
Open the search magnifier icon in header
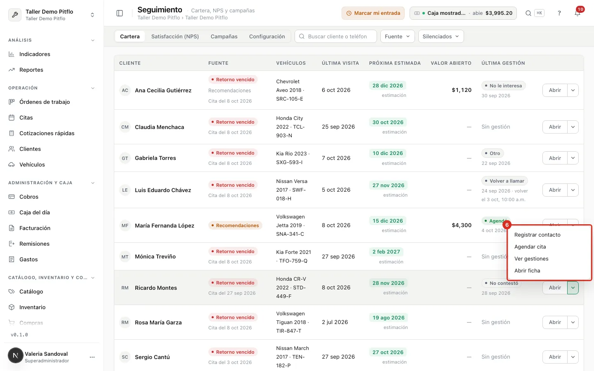click(528, 13)
